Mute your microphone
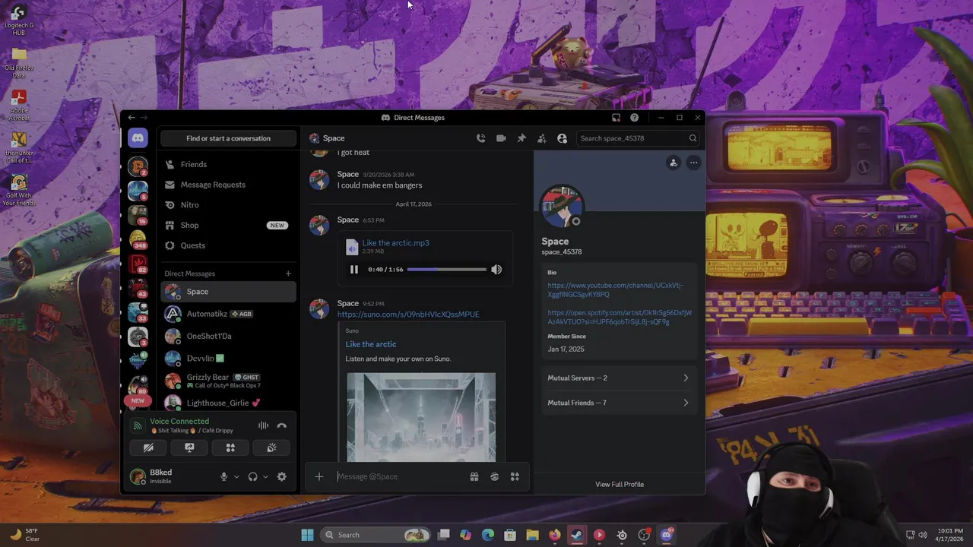Screen dimensions: 973x547 223,477
